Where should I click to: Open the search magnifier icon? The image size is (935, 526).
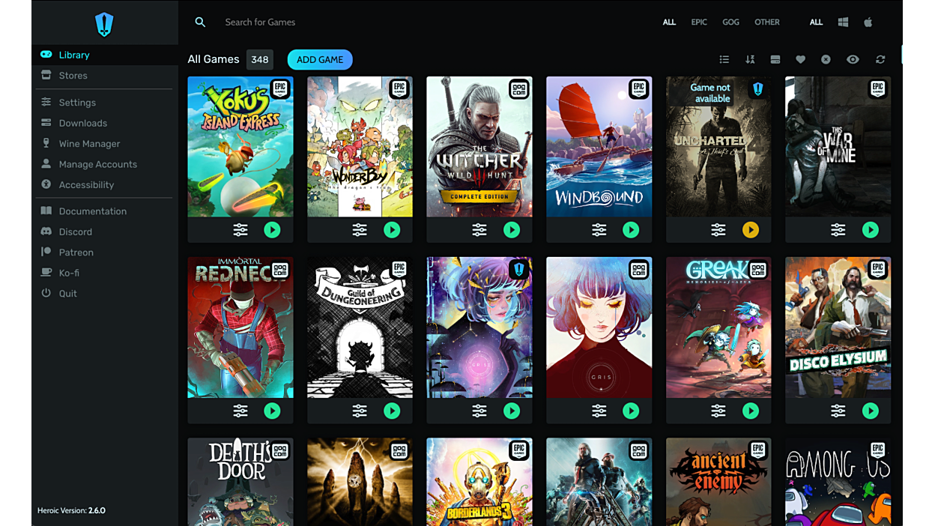[x=200, y=22]
